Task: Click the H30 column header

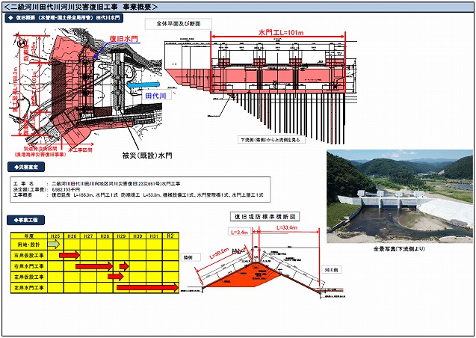Action: click(x=137, y=236)
